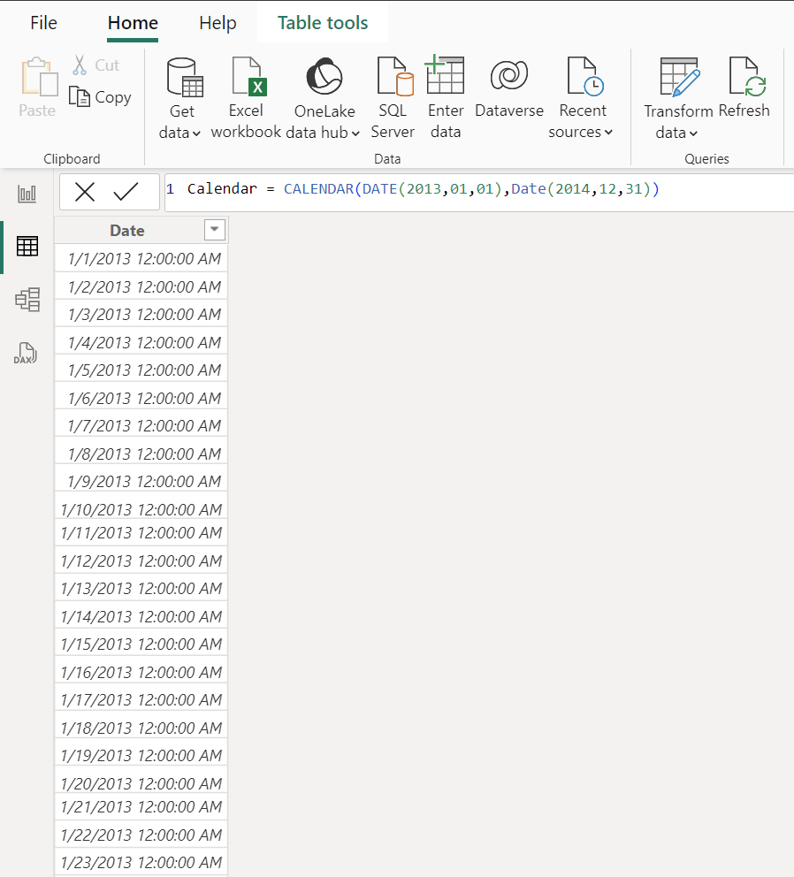Cut the current selection
This screenshot has width=794, height=877.
tap(95, 65)
